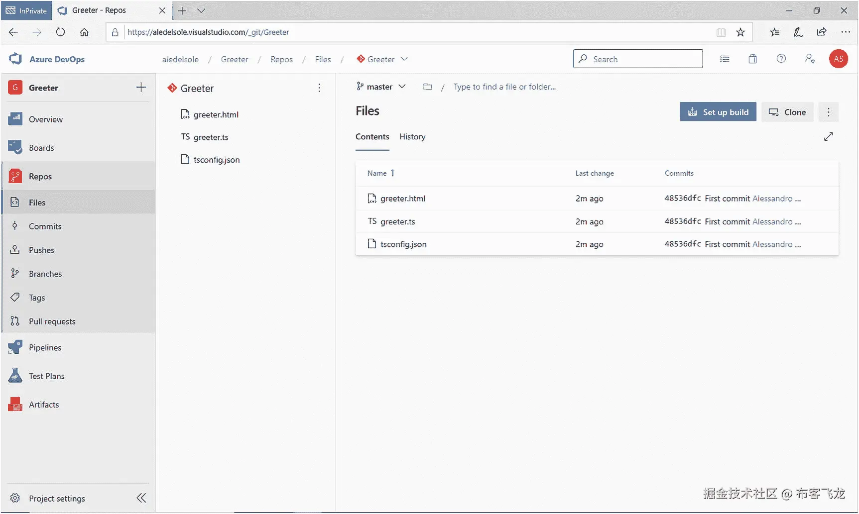Switch to the Contents tab
This screenshot has height=514, width=859.
372,137
